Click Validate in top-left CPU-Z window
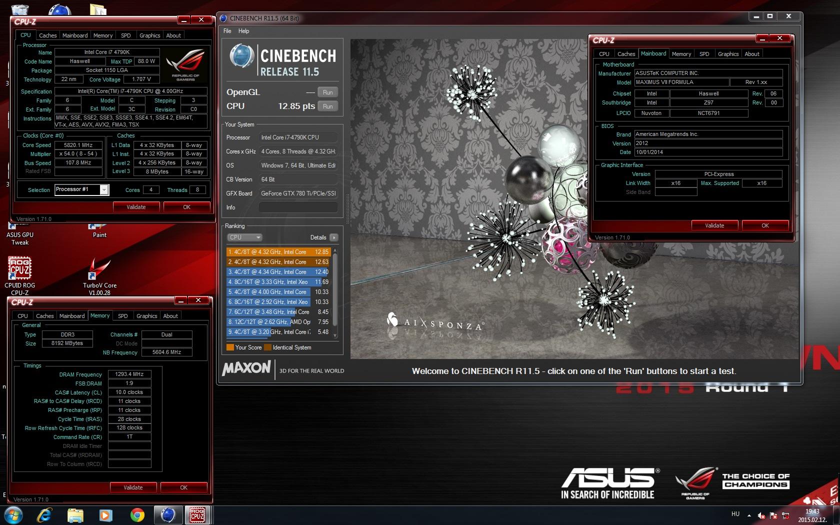Image resolution: width=840 pixels, height=525 pixels. [136, 207]
